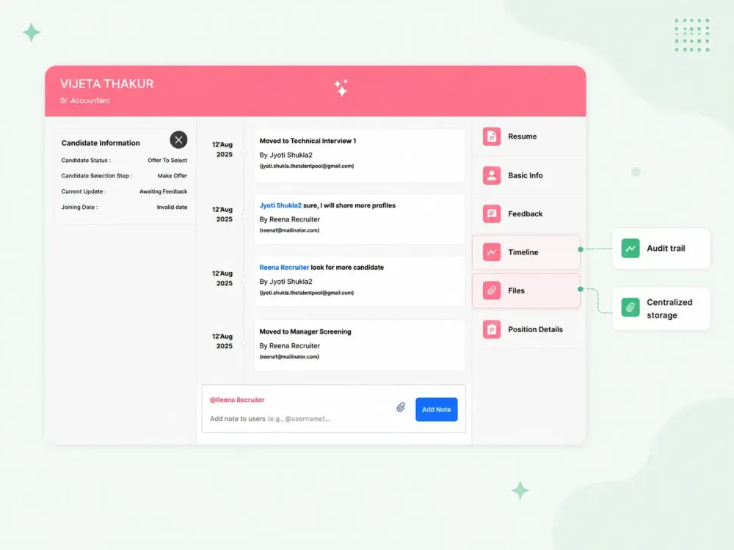734x550 pixels.
Task: Click the Candidate Status label
Action: click(86, 161)
